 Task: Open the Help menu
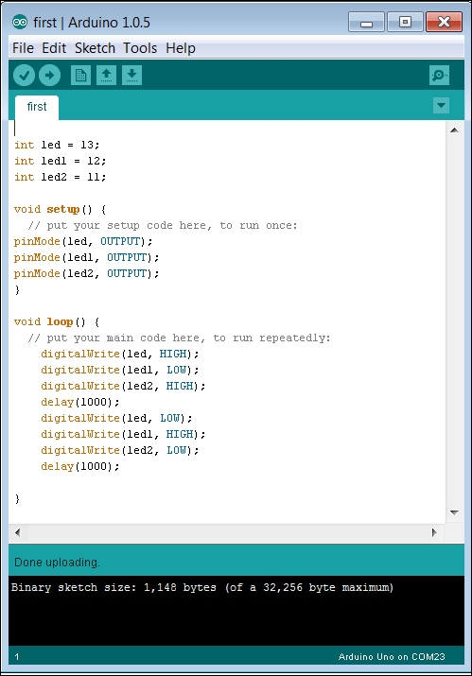[x=181, y=48]
